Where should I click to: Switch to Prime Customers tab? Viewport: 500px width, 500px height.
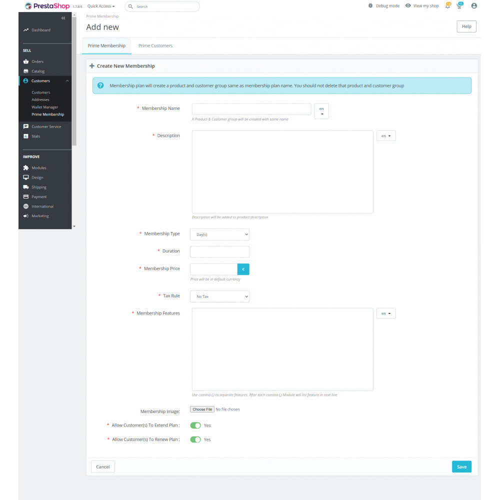155,45
